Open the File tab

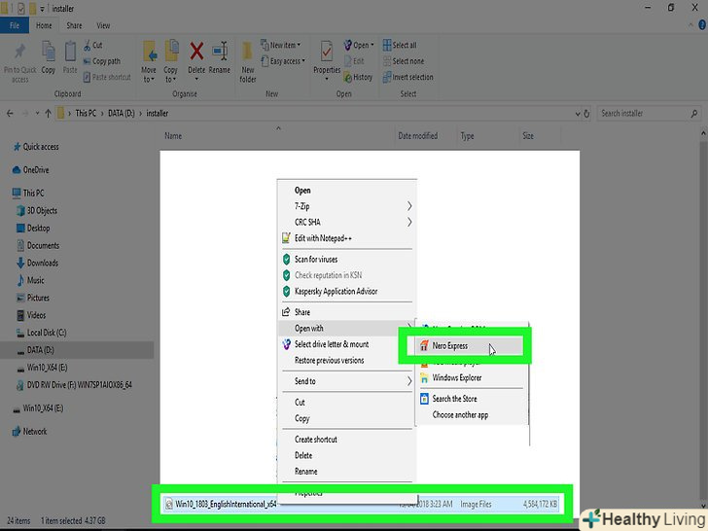coord(15,25)
